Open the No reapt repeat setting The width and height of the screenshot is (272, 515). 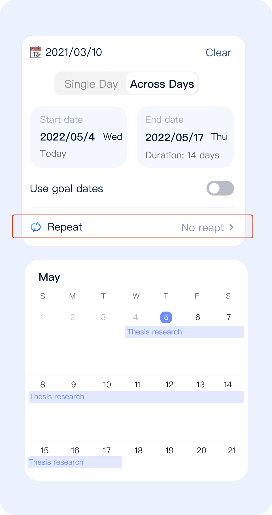203,228
